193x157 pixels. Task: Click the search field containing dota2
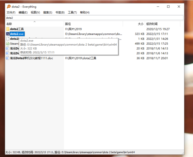[x=94, y=18]
